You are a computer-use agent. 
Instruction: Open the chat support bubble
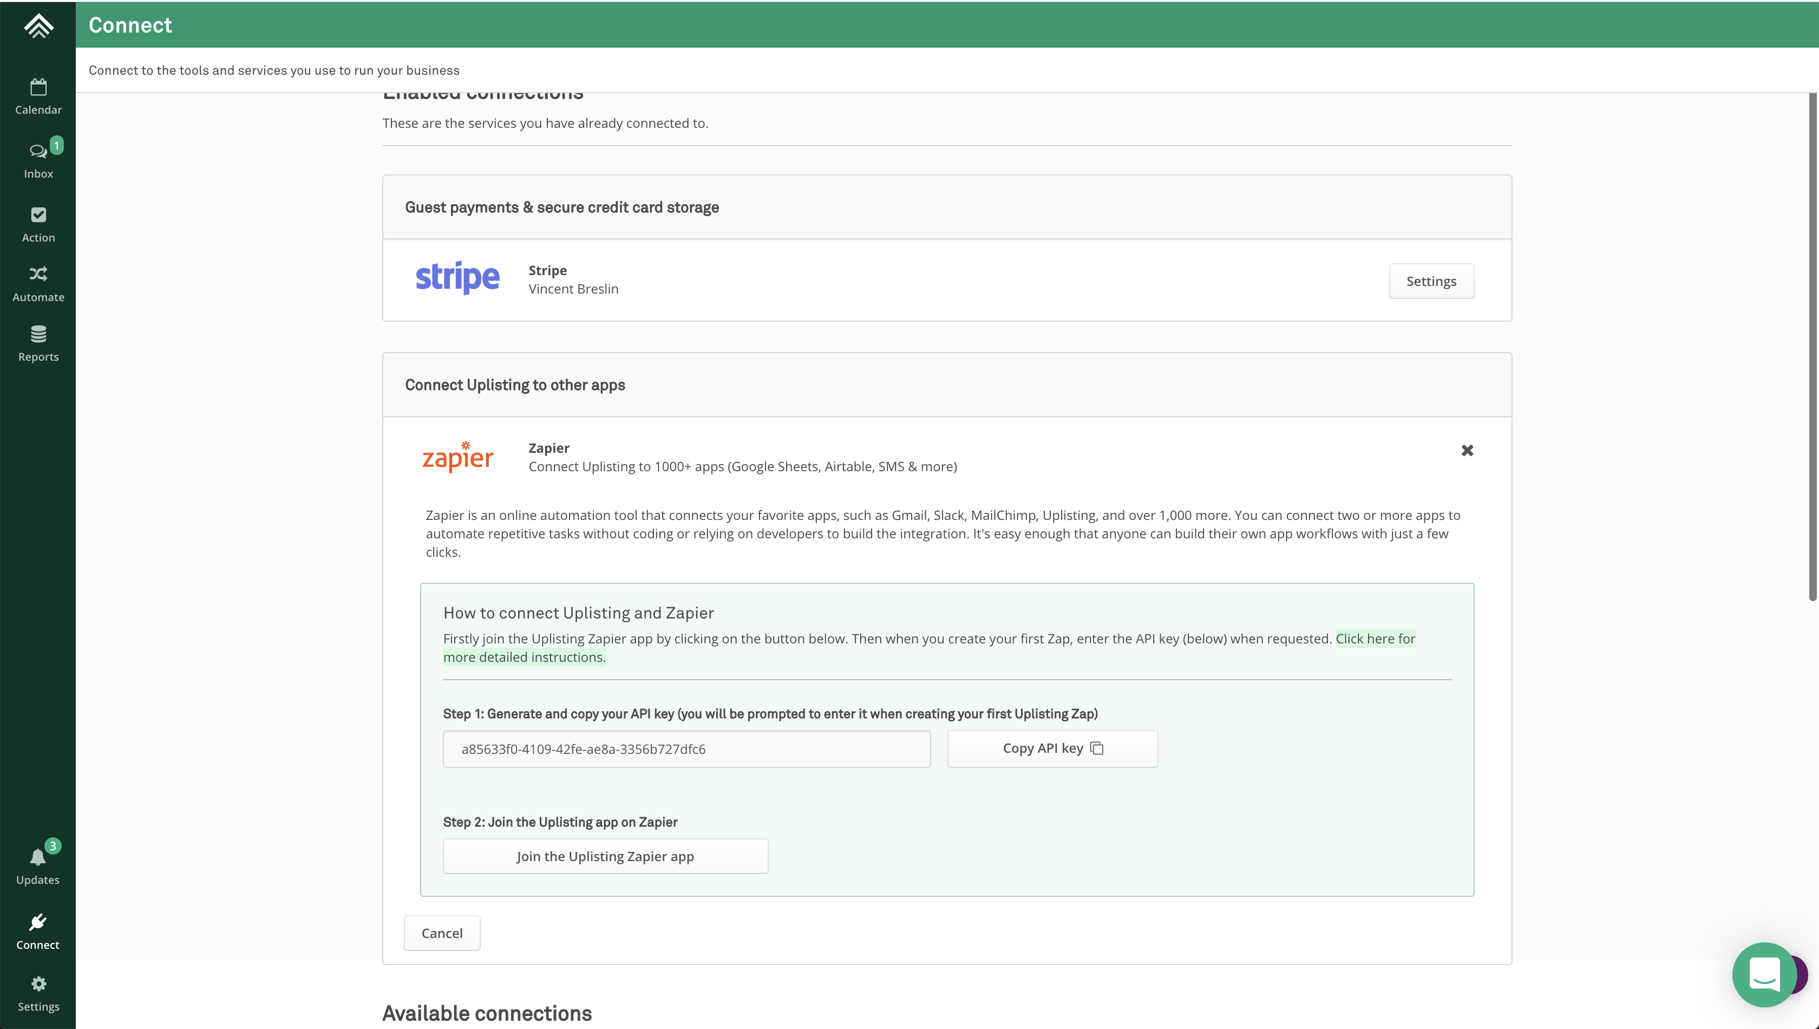[x=1764, y=975]
